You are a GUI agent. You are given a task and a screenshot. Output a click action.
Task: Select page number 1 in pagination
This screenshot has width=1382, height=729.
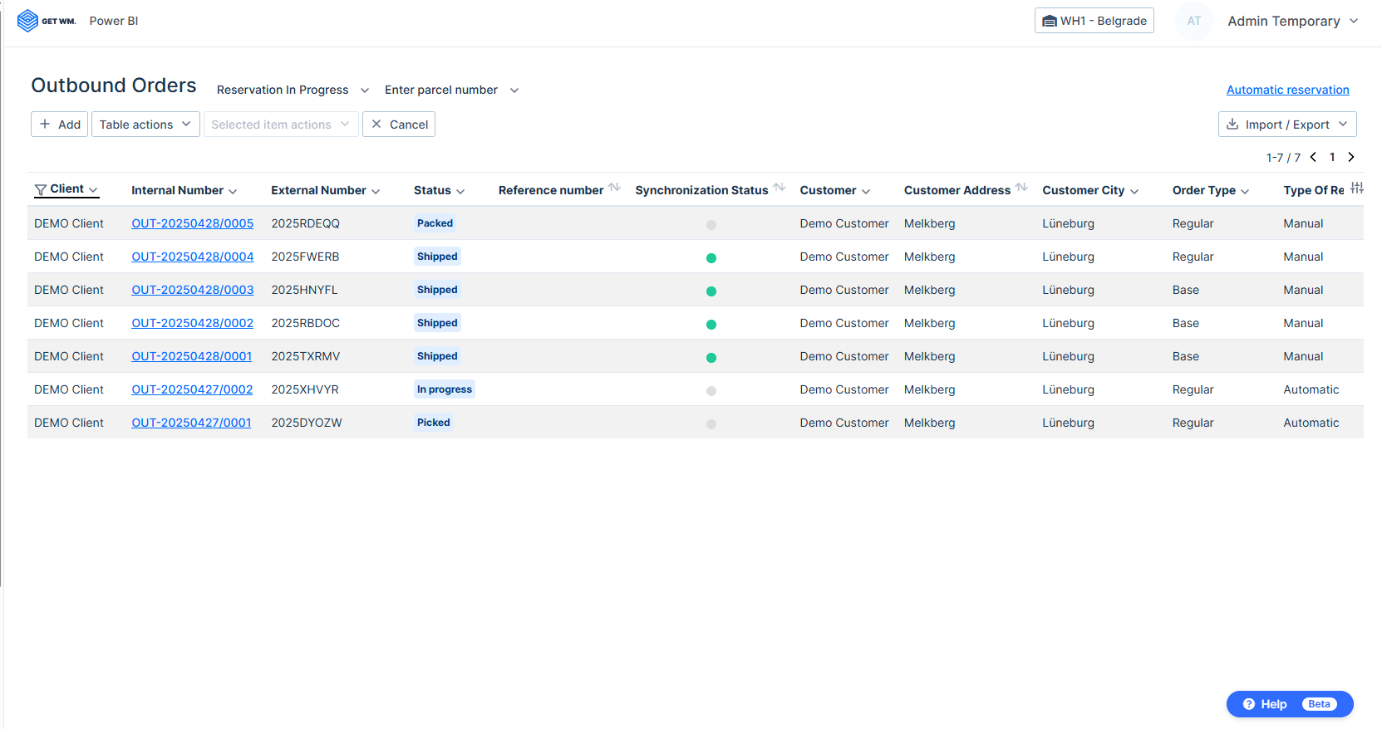coord(1332,157)
